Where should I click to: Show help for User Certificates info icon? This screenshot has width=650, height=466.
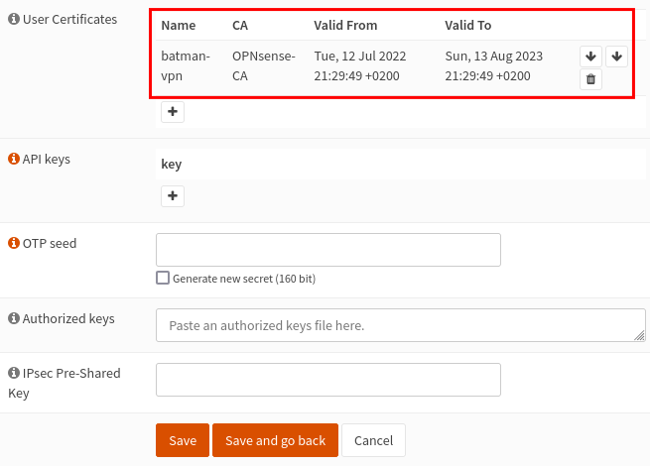pos(14,19)
